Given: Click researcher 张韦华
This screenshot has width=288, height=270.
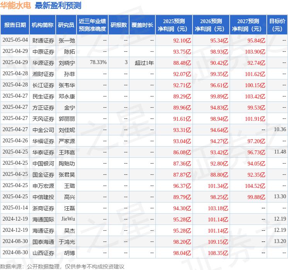Looking at the screenshot, I should (66, 85).
